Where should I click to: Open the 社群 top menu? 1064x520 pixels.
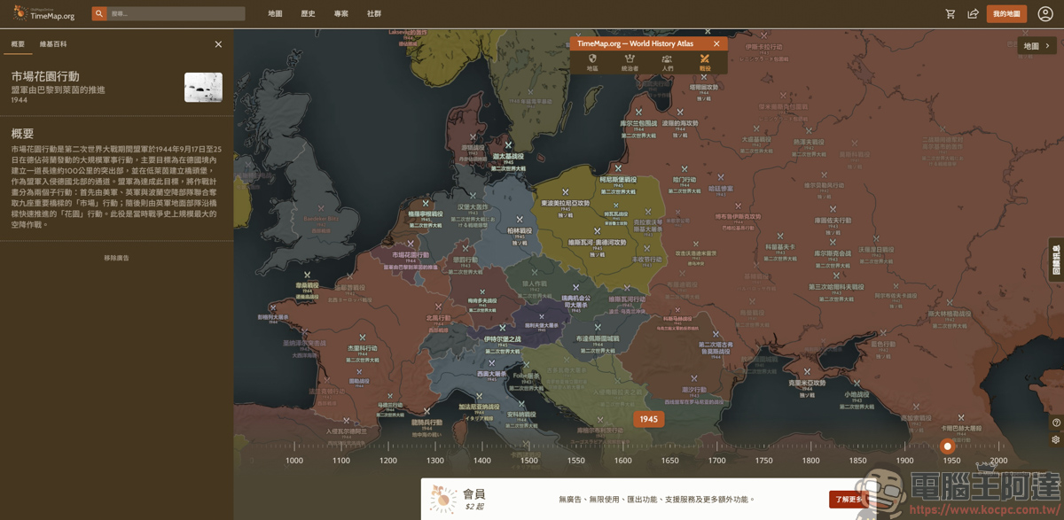coord(374,14)
